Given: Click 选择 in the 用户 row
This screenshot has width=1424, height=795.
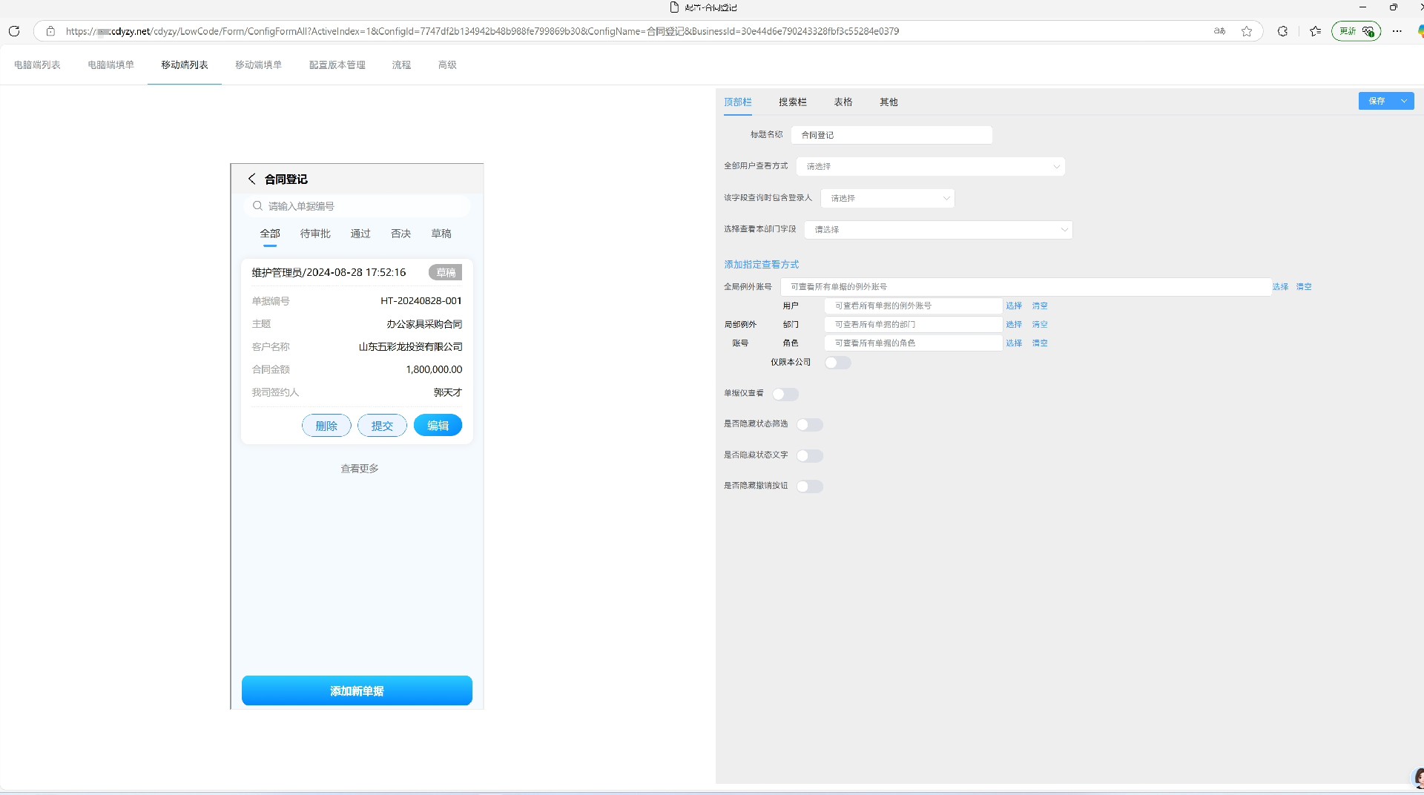Looking at the screenshot, I should [x=1014, y=306].
